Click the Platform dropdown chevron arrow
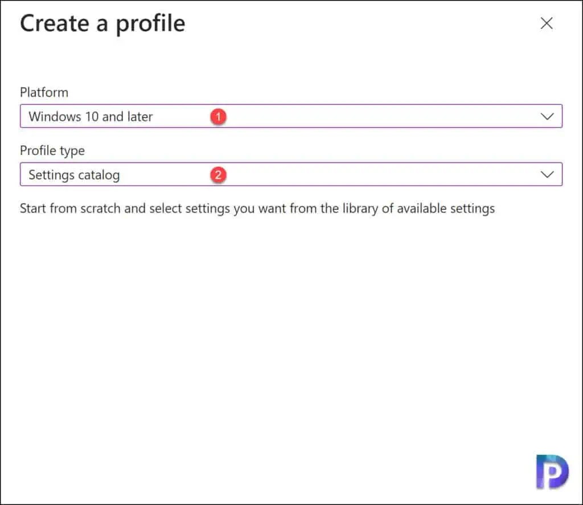The height and width of the screenshot is (505, 583). 547,116
